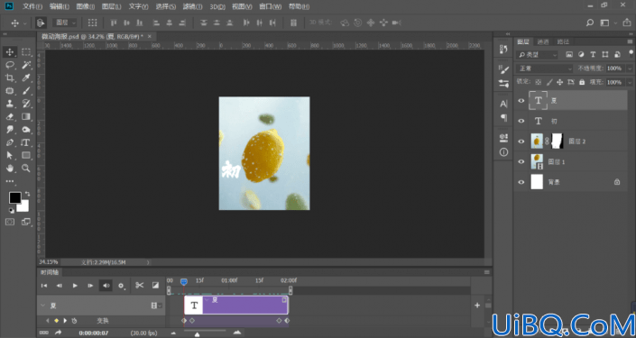
Task: Open the Character panel icon
Action: click(503, 104)
